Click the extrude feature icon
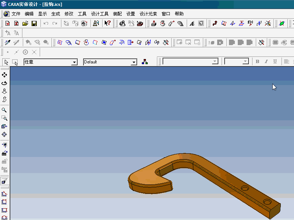 (154, 23)
